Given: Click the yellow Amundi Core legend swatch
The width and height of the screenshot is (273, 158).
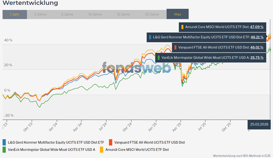Looking at the screenshot, I should [101, 150].
